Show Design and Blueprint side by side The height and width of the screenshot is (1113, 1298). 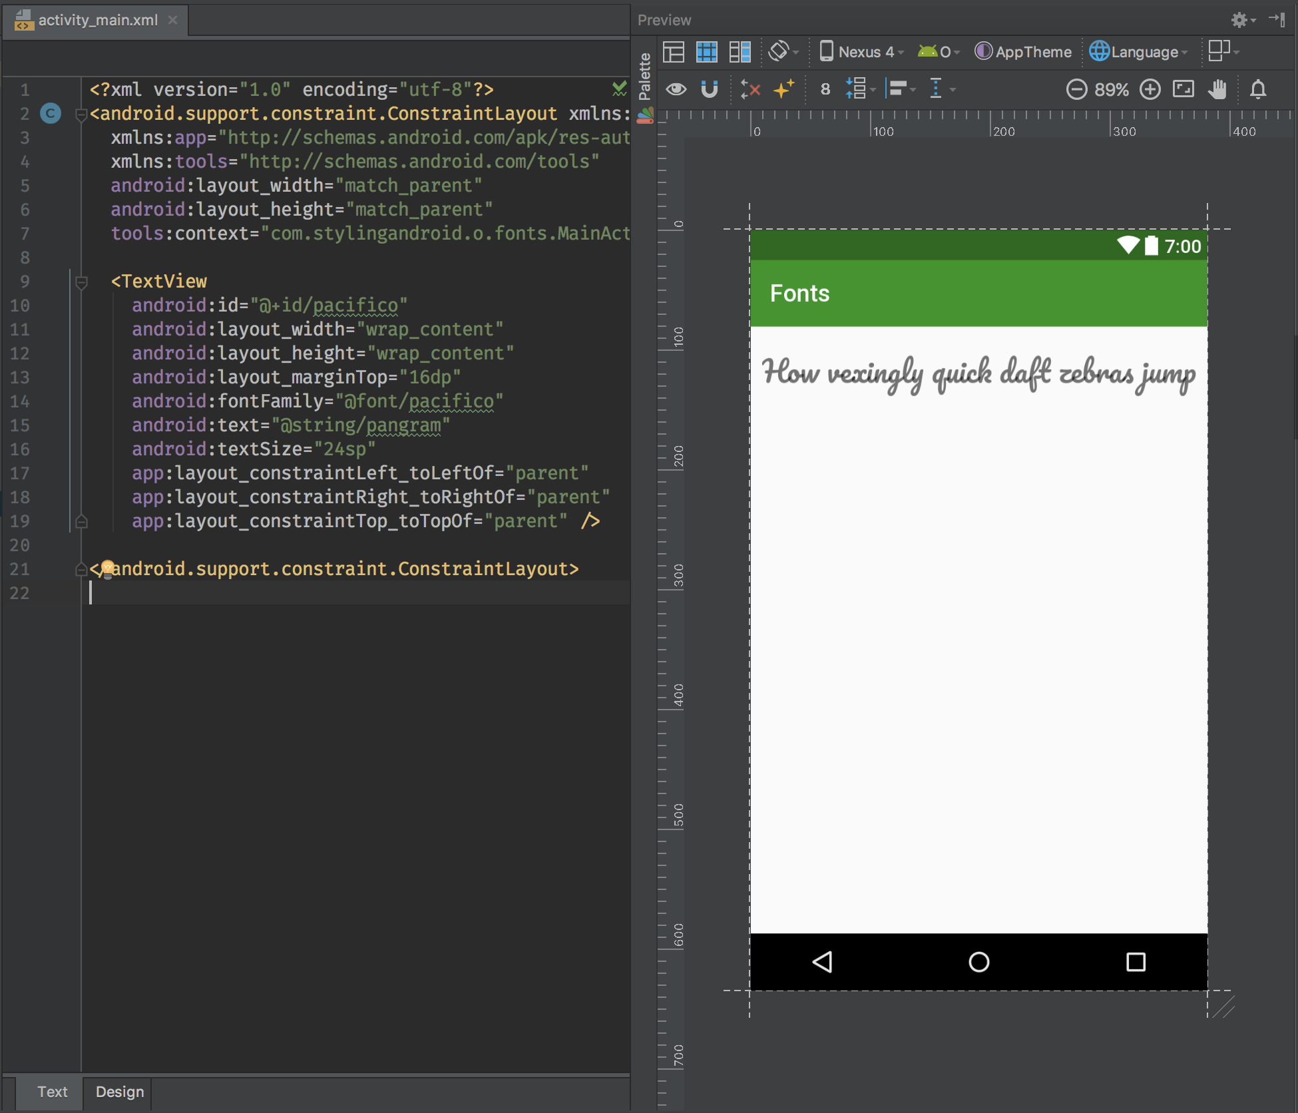(740, 52)
